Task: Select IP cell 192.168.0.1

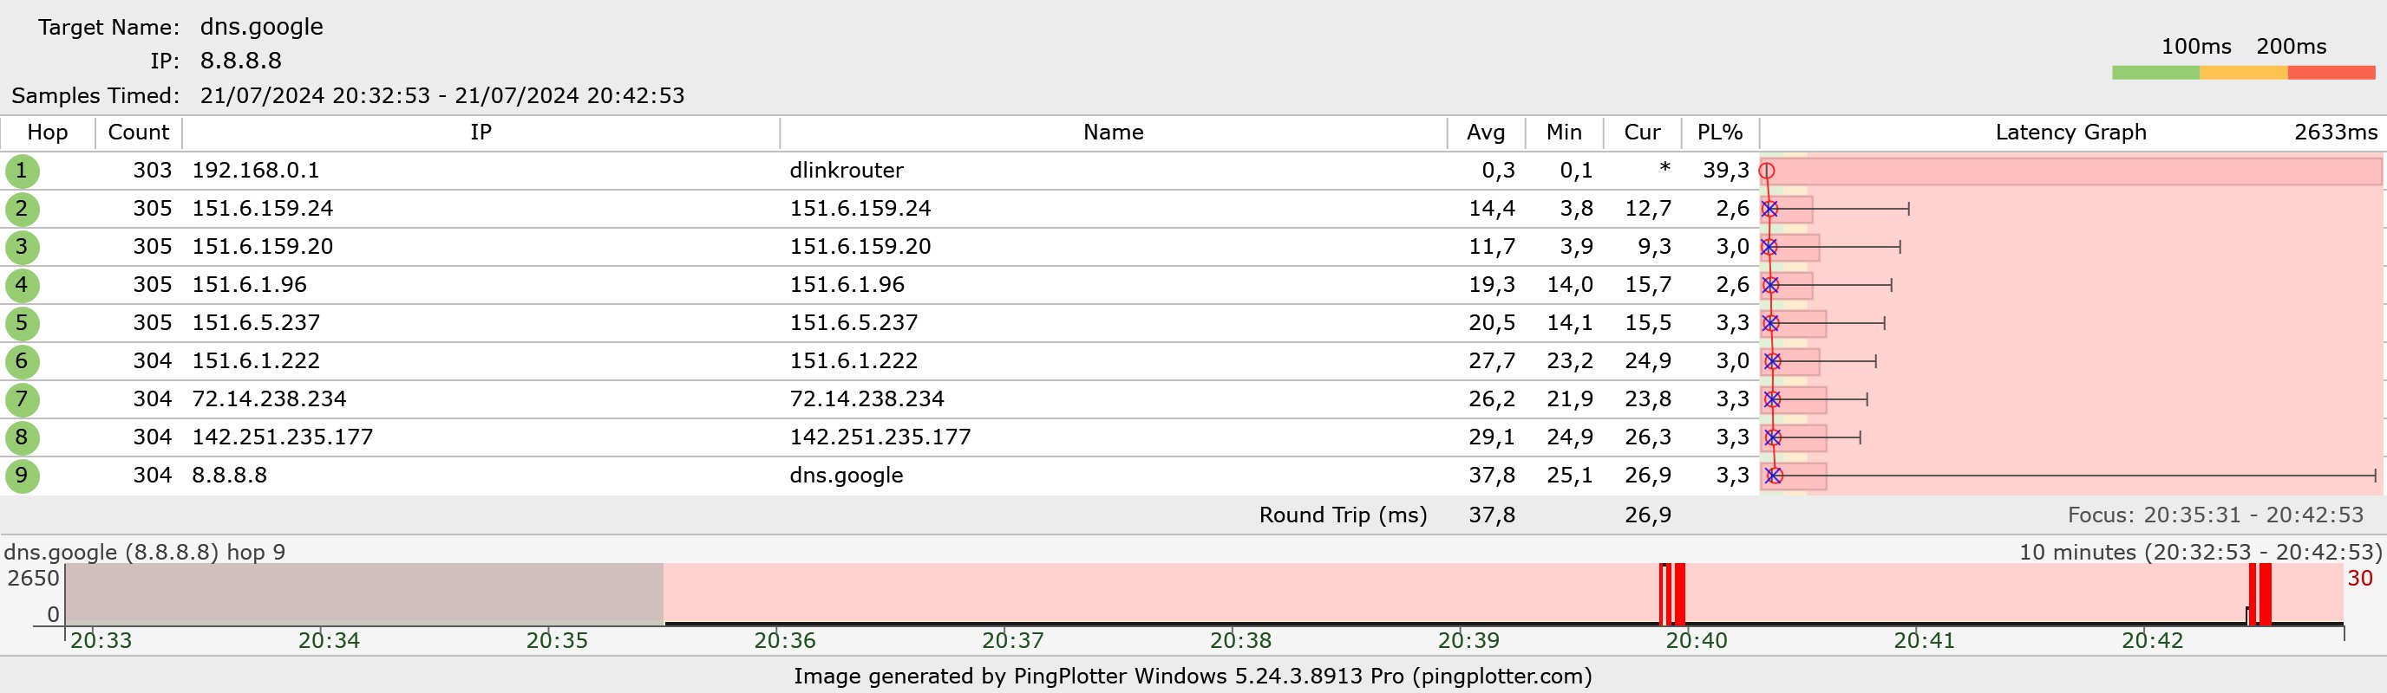Action: pos(256,171)
